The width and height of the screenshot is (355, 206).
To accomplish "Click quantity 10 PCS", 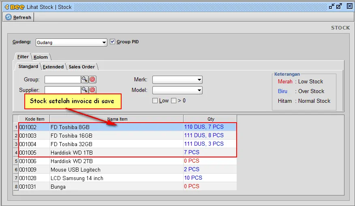I will coord(193,178).
